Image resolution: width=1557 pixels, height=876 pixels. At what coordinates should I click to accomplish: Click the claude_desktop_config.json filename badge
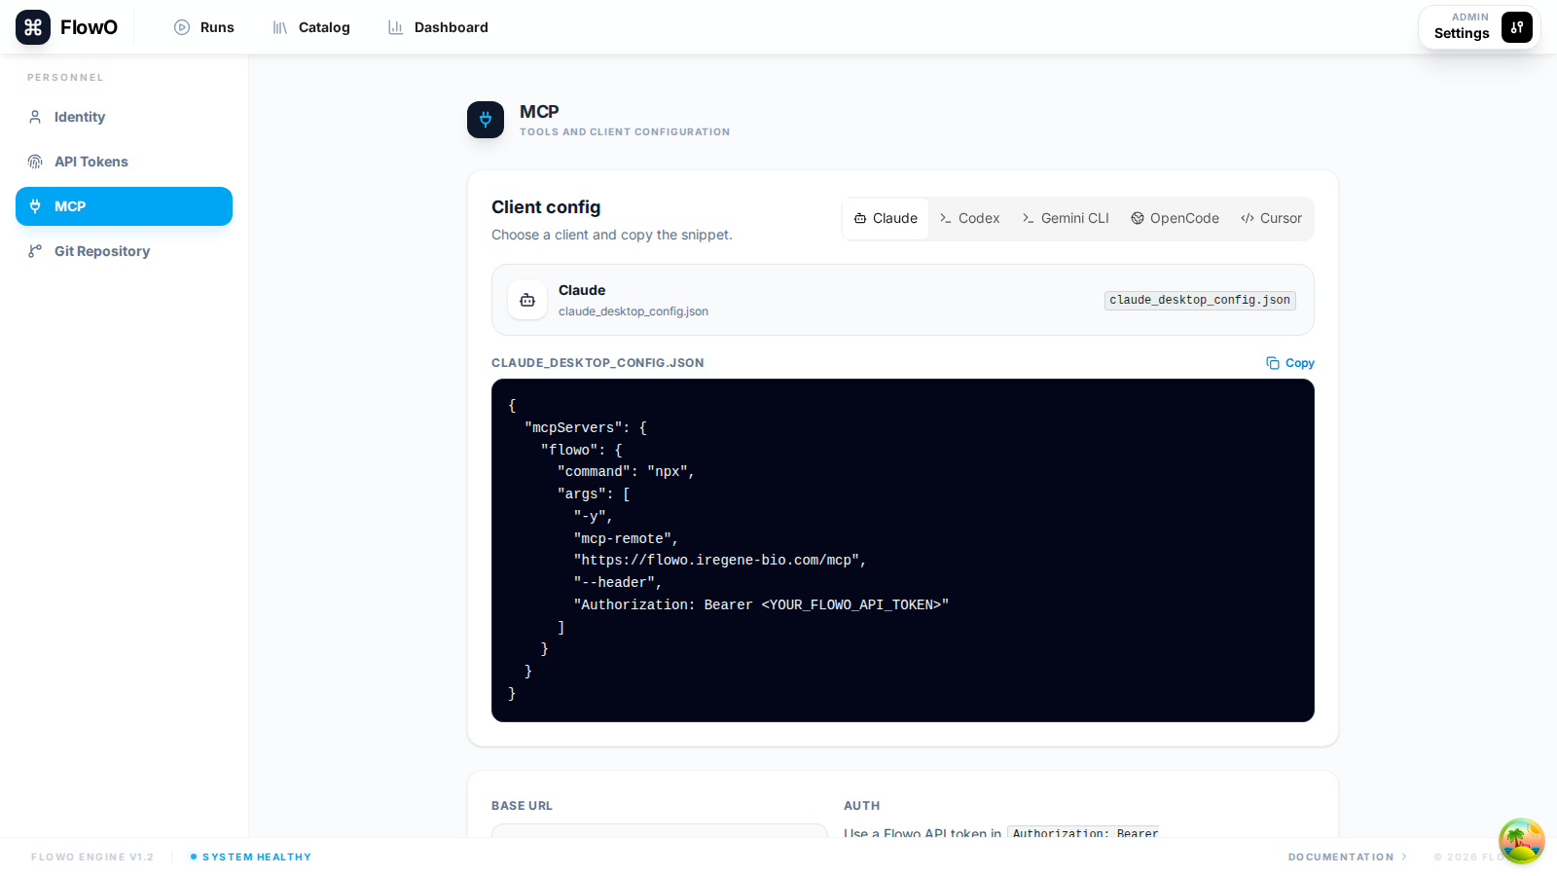pos(1200,300)
